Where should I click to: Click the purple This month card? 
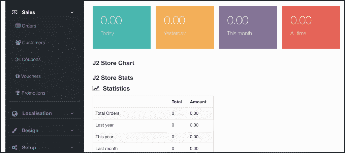(248, 27)
